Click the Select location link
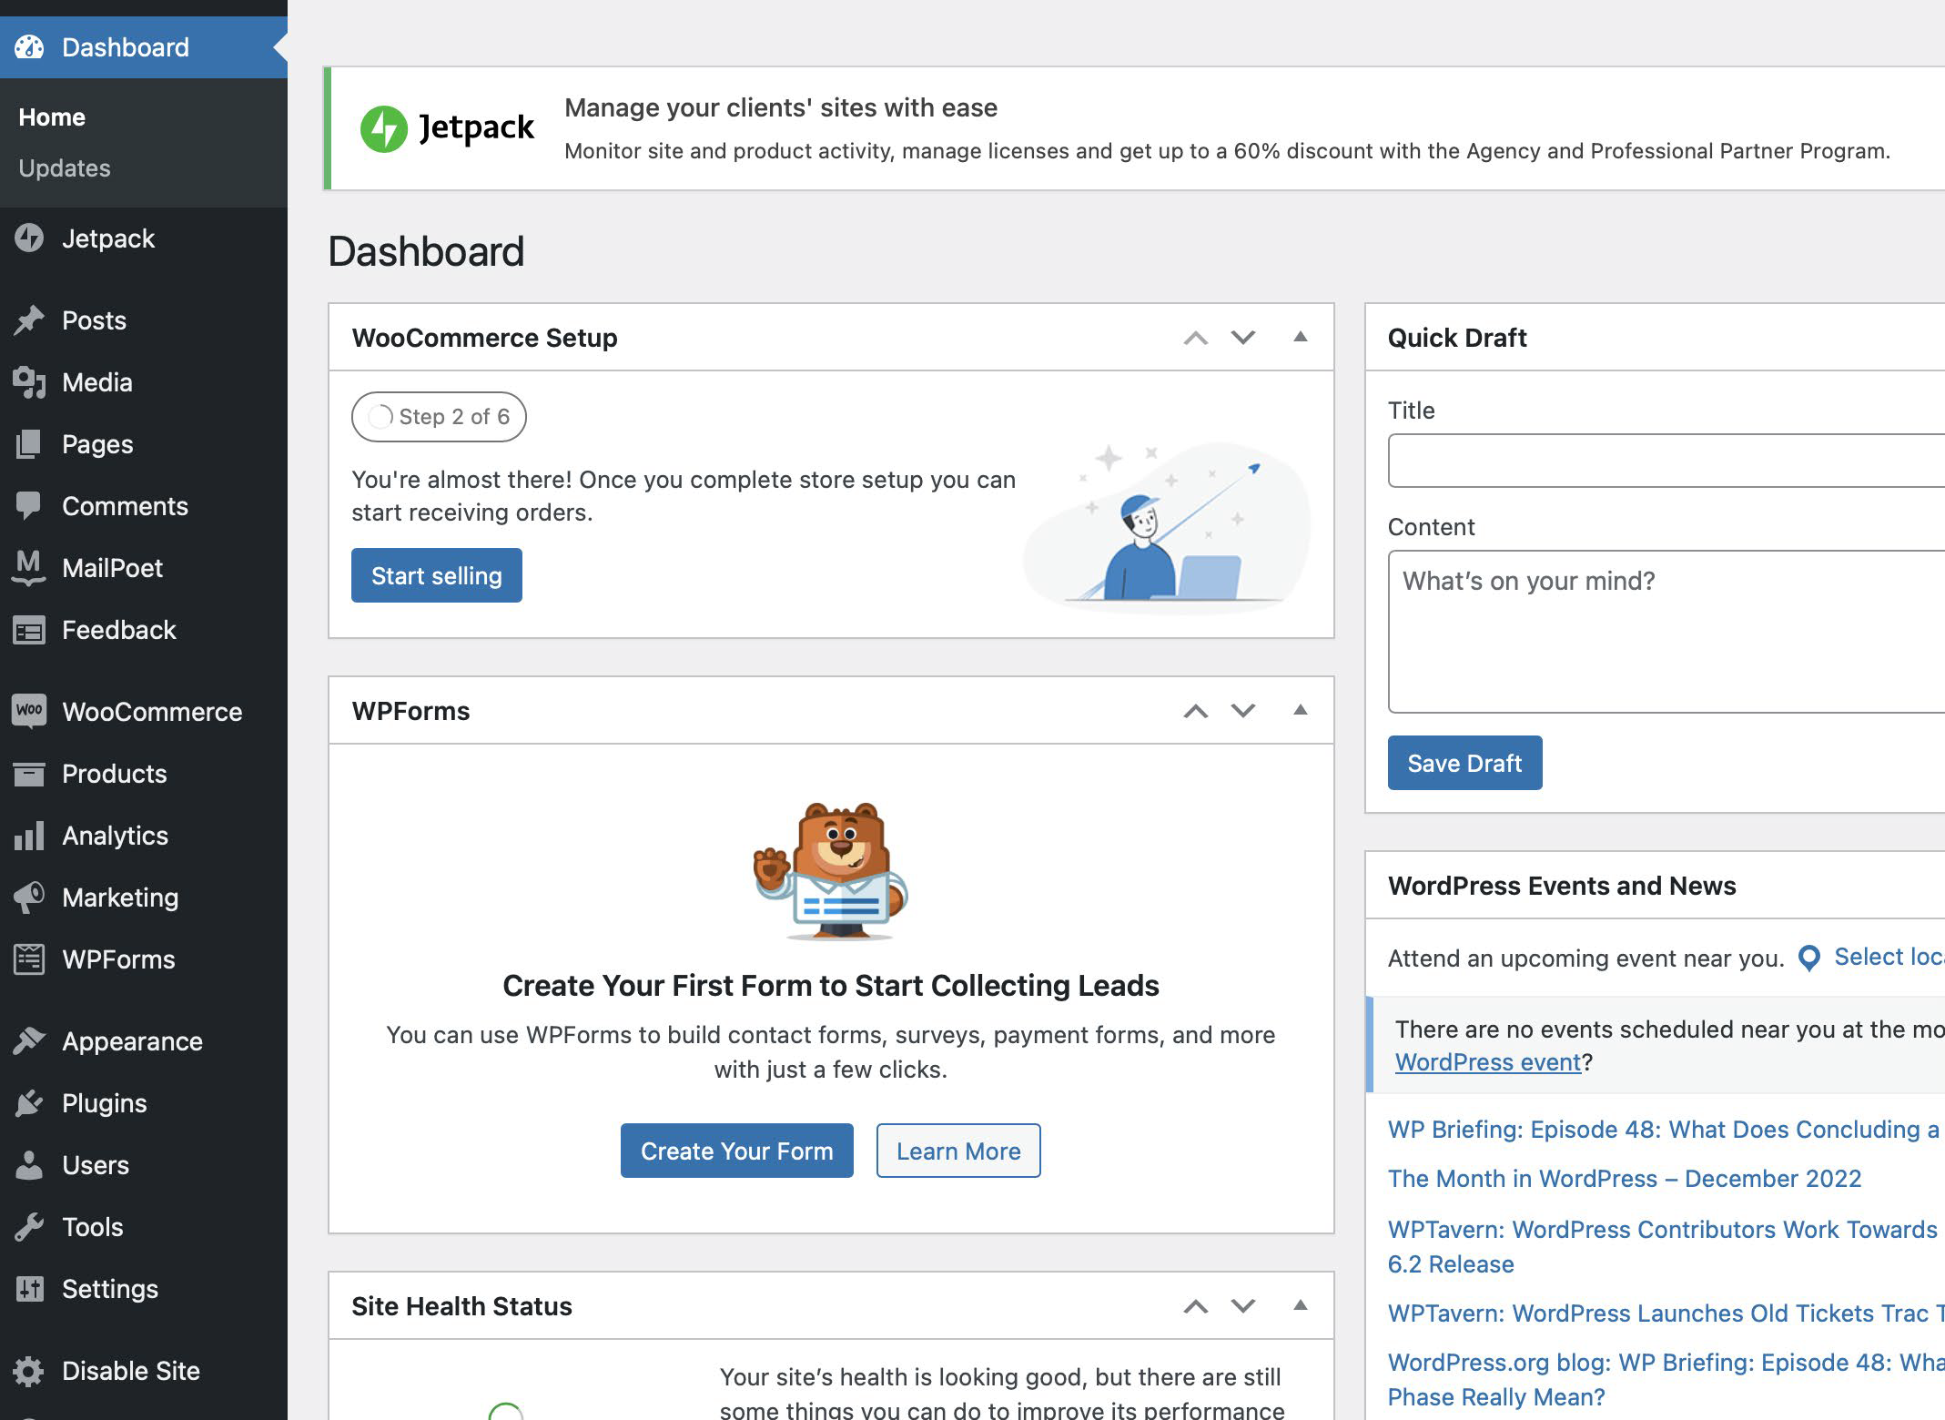The height and width of the screenshot is (1420, 1945). (1889, 957)
